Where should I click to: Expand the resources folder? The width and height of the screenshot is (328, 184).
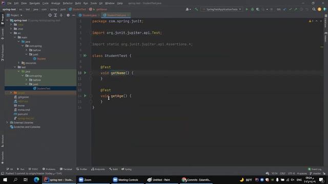coord(18,63)
